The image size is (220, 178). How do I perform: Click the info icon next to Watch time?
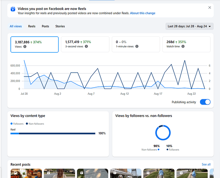pyautogui.click(x=183, y=46)
